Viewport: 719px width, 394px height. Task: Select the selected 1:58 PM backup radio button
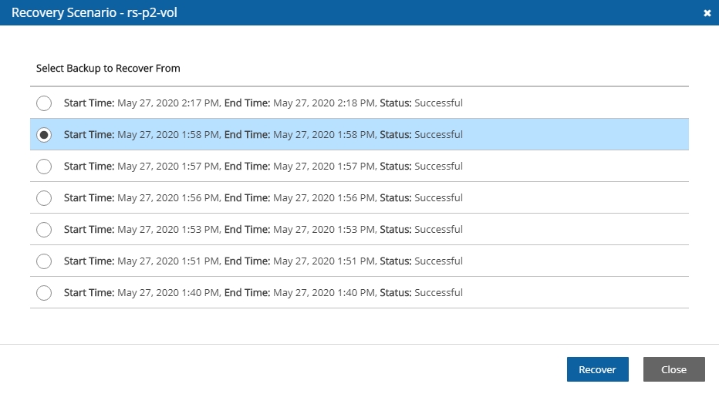tap(44, 135)
